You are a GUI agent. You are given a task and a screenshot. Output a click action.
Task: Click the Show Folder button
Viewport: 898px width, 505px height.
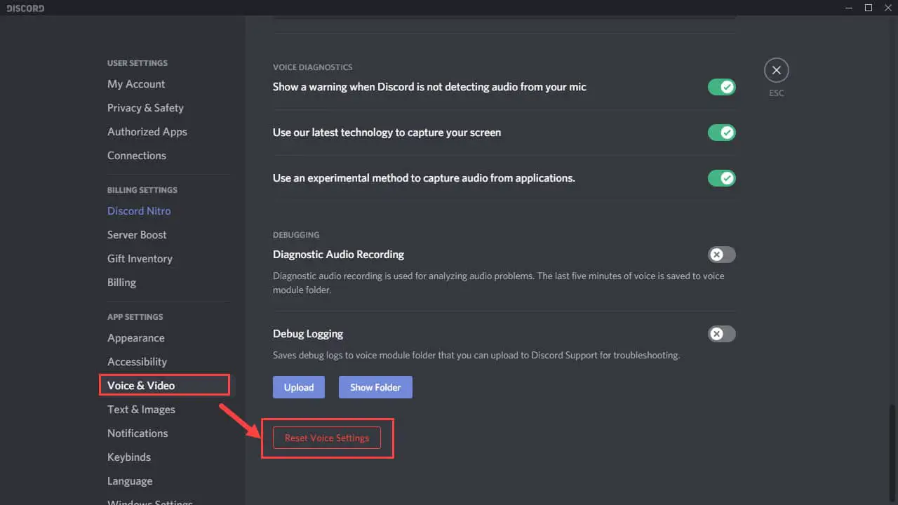375,387
